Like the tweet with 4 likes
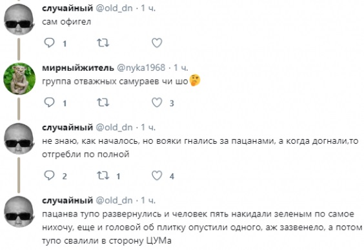Image resolution: width=364 pixels, height=250 pixels. (157, 176)
